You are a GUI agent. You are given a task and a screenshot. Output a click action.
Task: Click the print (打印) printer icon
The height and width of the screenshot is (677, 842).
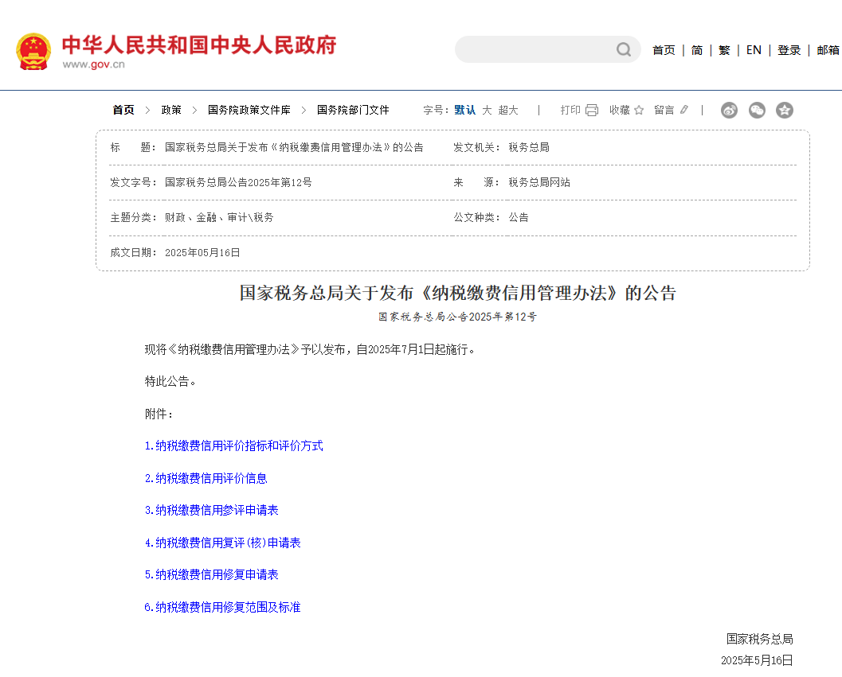point(592,111)
